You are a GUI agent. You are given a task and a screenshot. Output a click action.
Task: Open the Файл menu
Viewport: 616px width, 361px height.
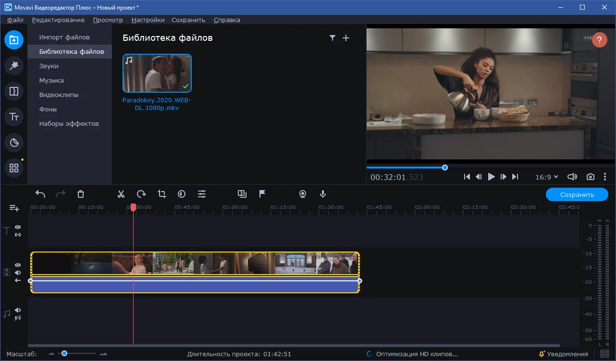[x=15, y=20]
